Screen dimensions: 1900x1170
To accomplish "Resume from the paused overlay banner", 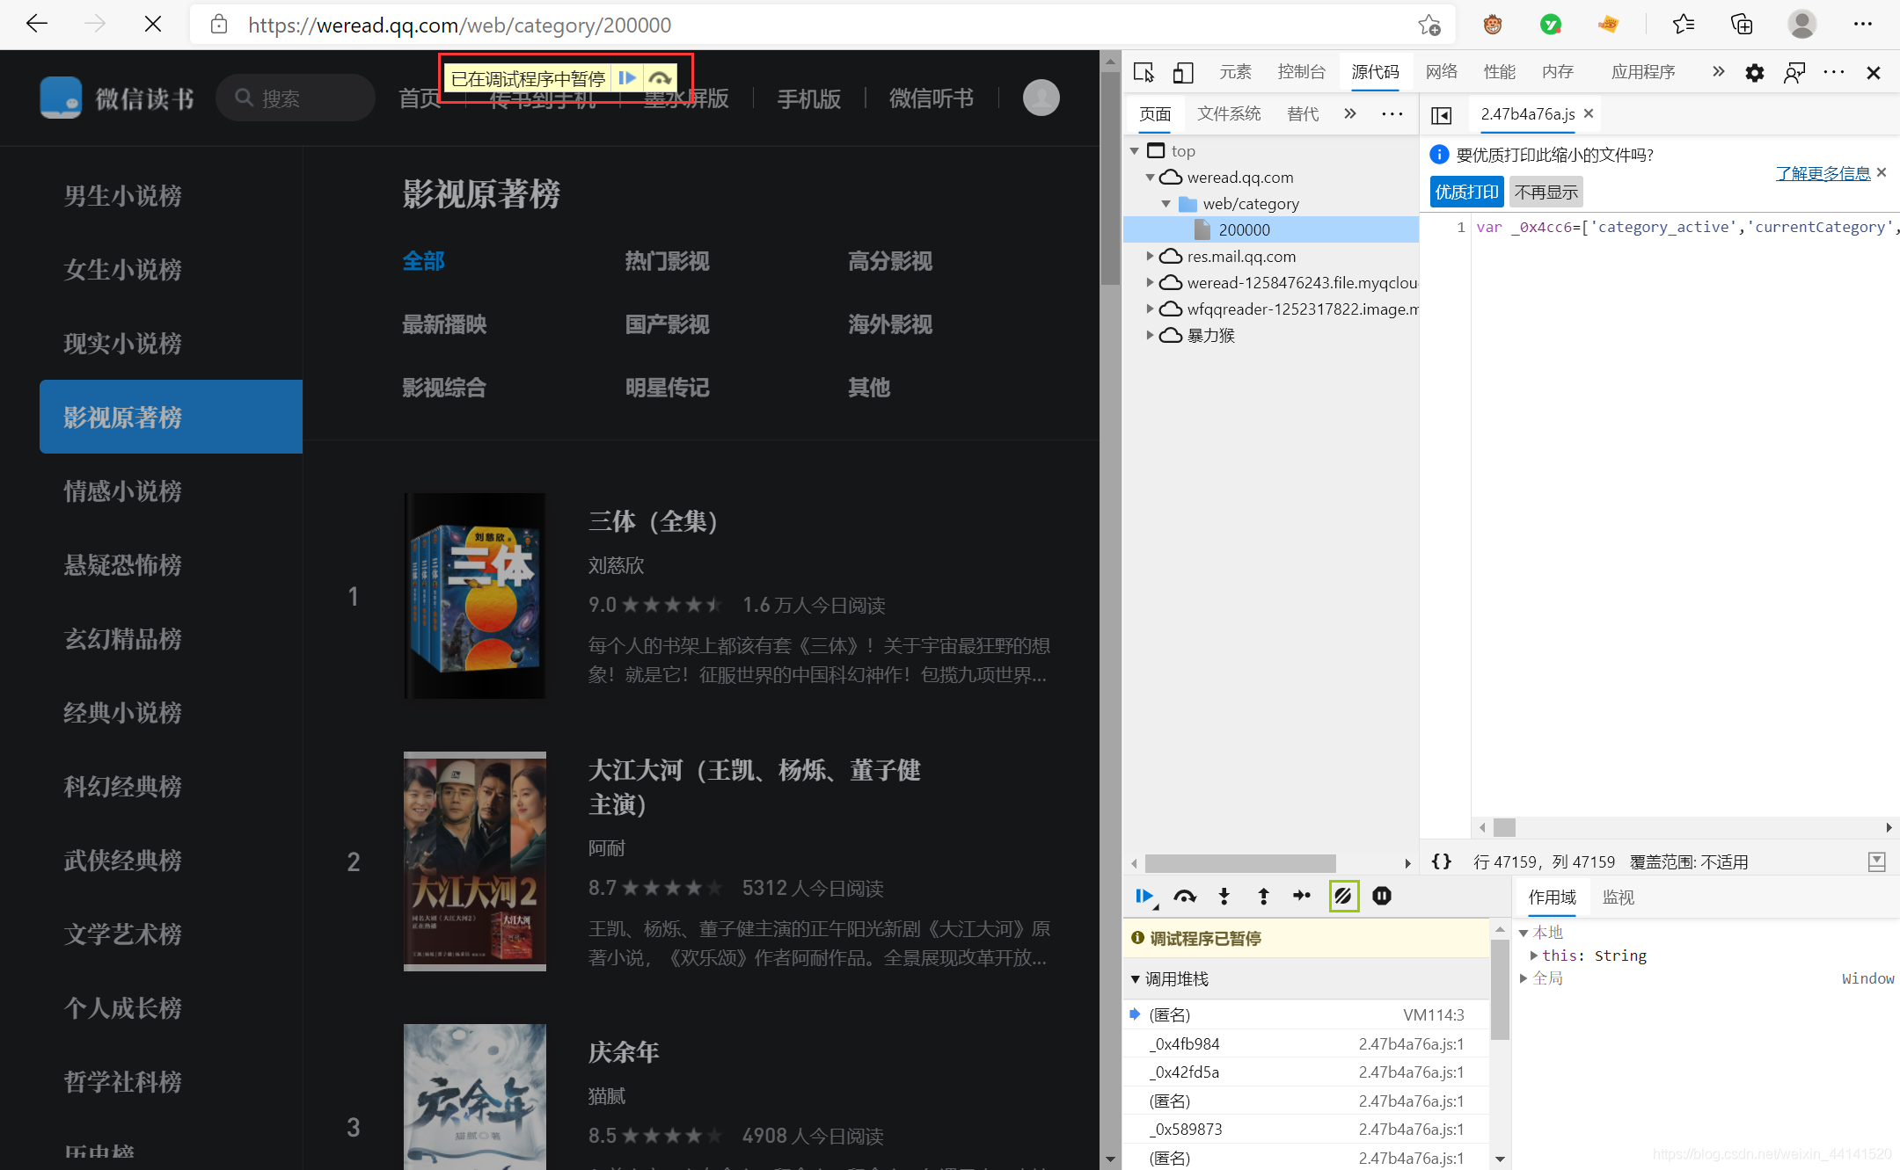I will point(627,78).
